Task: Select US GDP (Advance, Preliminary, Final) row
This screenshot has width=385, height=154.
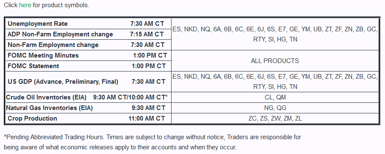Action: pyautogui.click(x=89, y=82)
